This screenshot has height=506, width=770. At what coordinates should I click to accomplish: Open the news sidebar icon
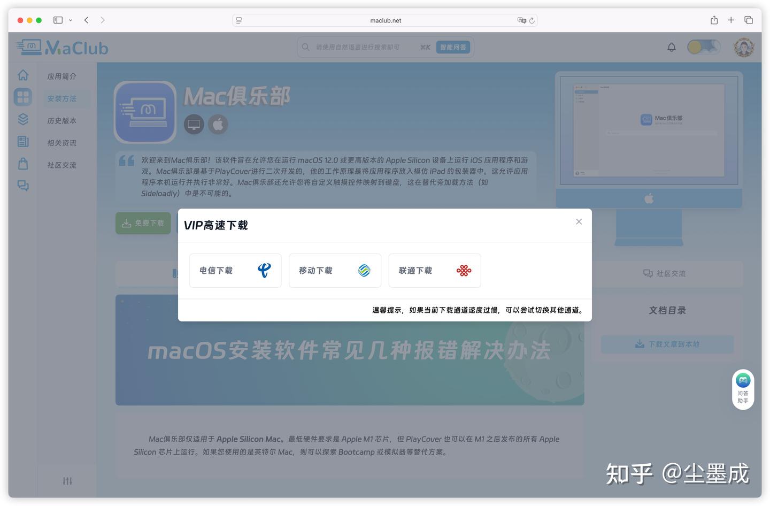pos(23,141)
